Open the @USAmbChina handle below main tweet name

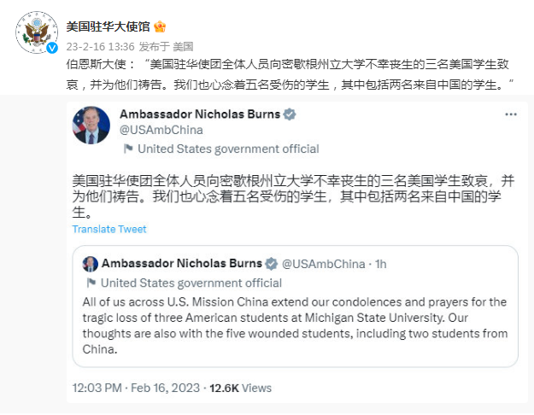161,130
